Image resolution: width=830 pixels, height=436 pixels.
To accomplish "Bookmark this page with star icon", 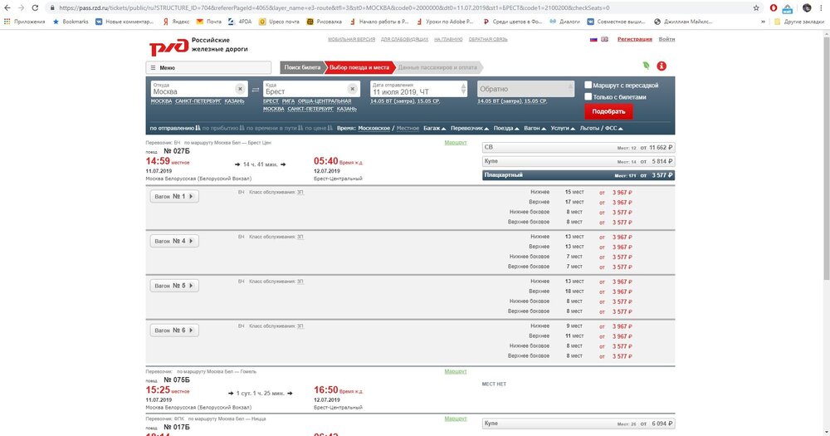I will tap(756, 8).
